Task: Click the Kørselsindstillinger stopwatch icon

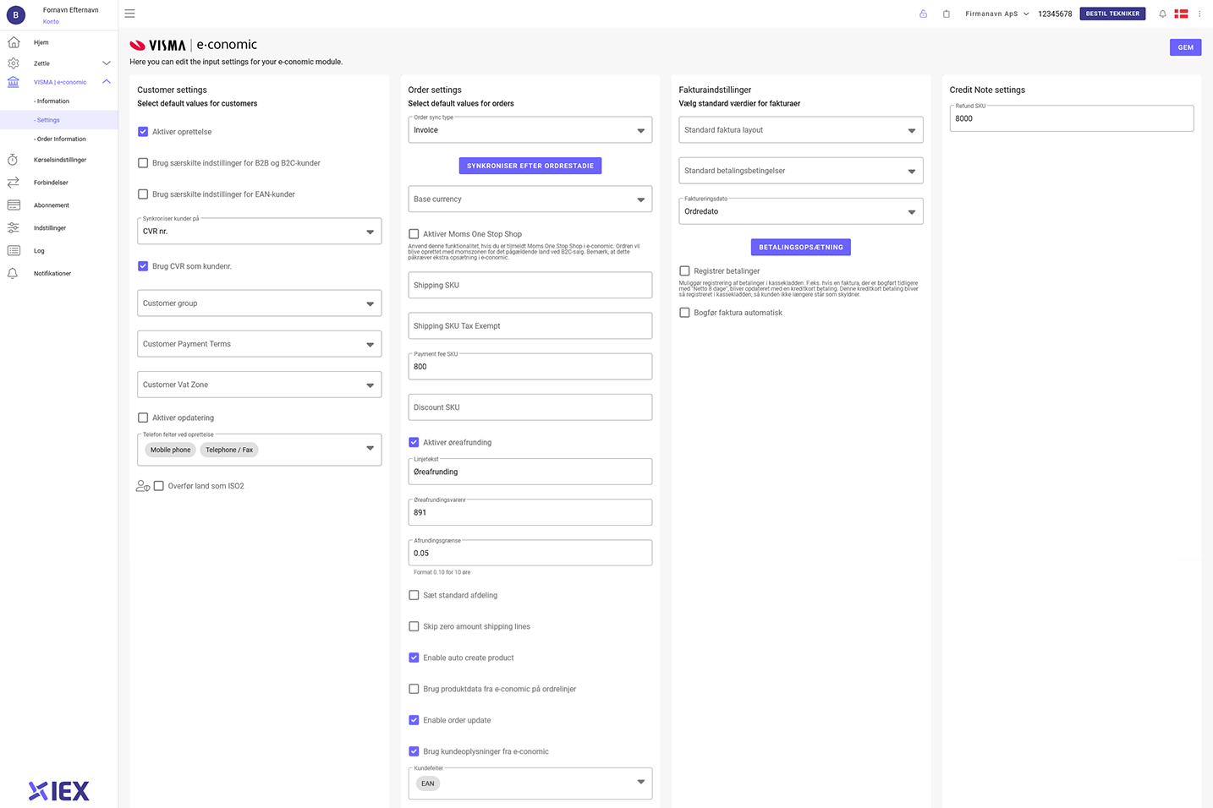Action: pos(14,160)
